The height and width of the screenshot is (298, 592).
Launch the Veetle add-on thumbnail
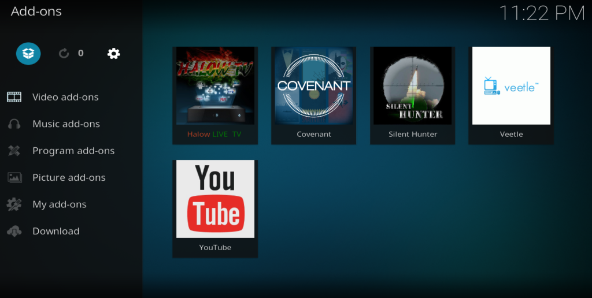click(x=511, y=85)
